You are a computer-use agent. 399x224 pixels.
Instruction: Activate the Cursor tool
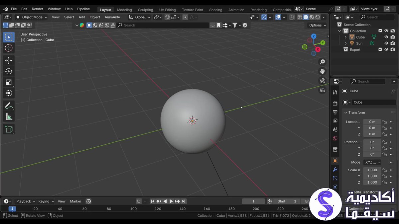pos(9,48)
